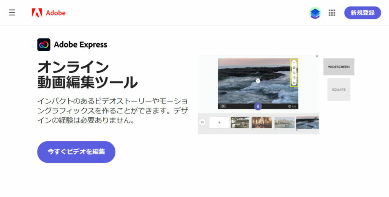Click the zoom icon in video toolbar
This screenshot has height=197, width=389.
tap(294, 68)
